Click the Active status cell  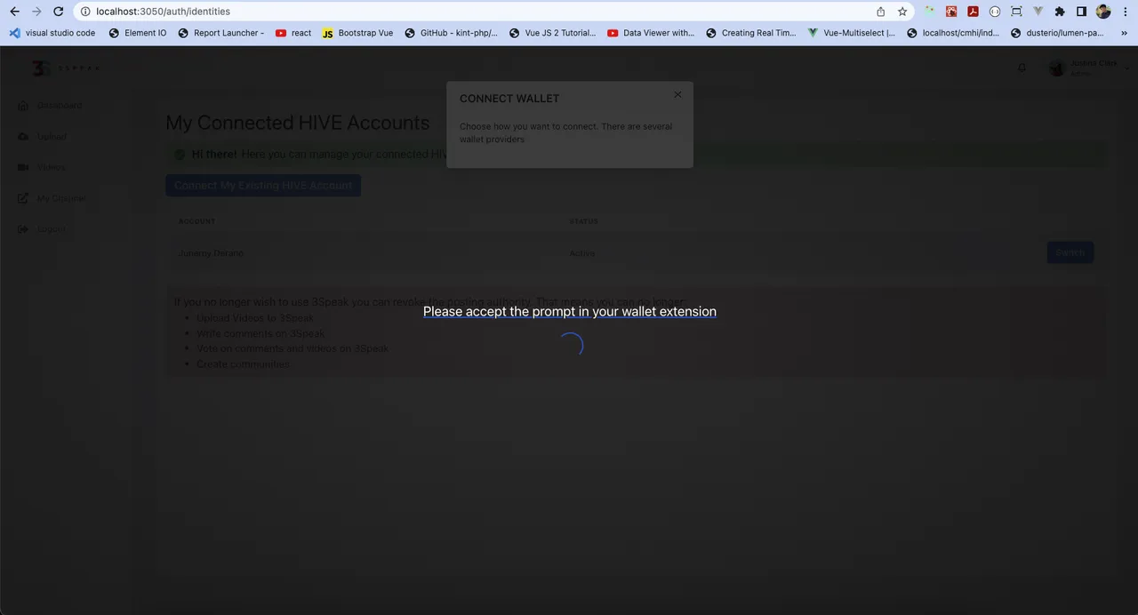click(582, 253)
